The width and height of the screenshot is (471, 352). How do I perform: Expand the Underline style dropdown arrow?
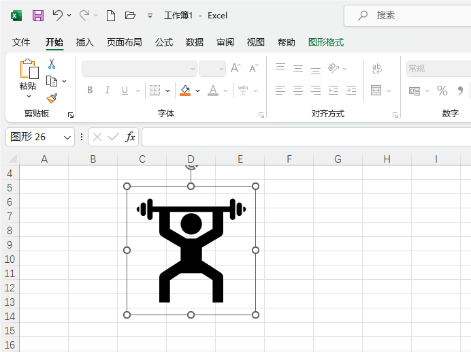pyautogui.click(x=137, y=91)
